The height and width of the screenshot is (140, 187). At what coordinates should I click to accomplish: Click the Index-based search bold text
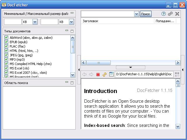(x=104, y=125)
